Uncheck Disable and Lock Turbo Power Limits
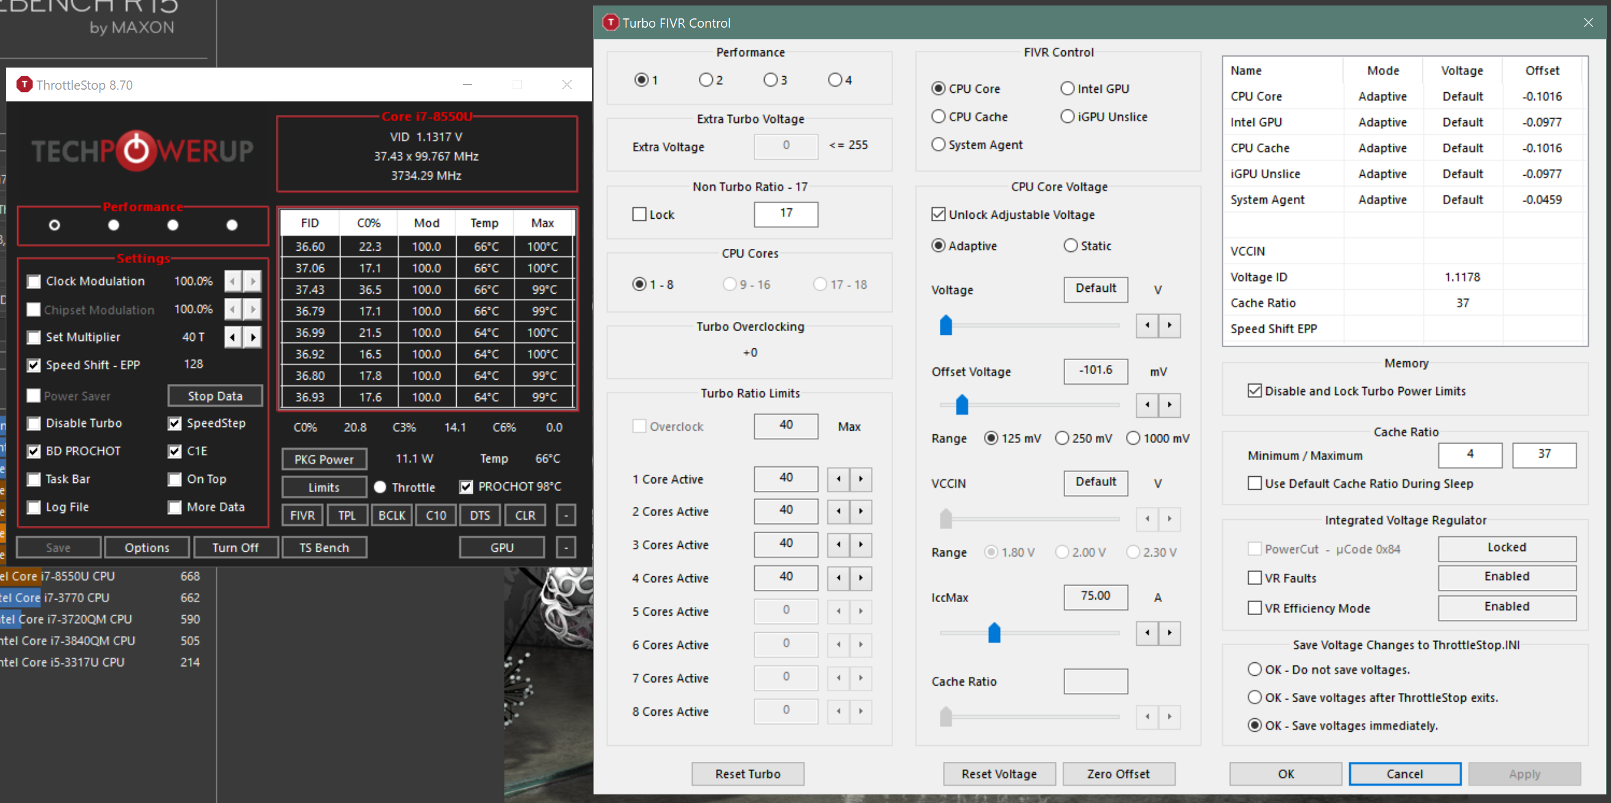Screen dimensions: 1611x803 [x=1254, y=391]
